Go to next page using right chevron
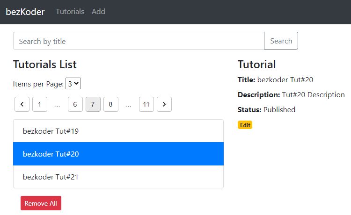351x215 pixels. point(164,104)
